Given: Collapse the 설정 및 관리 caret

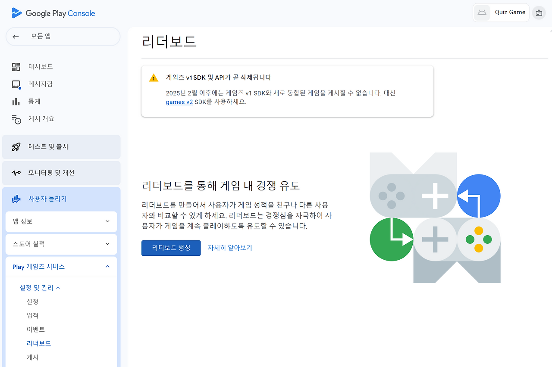Looking at the screenshot, I should point(58,288).
